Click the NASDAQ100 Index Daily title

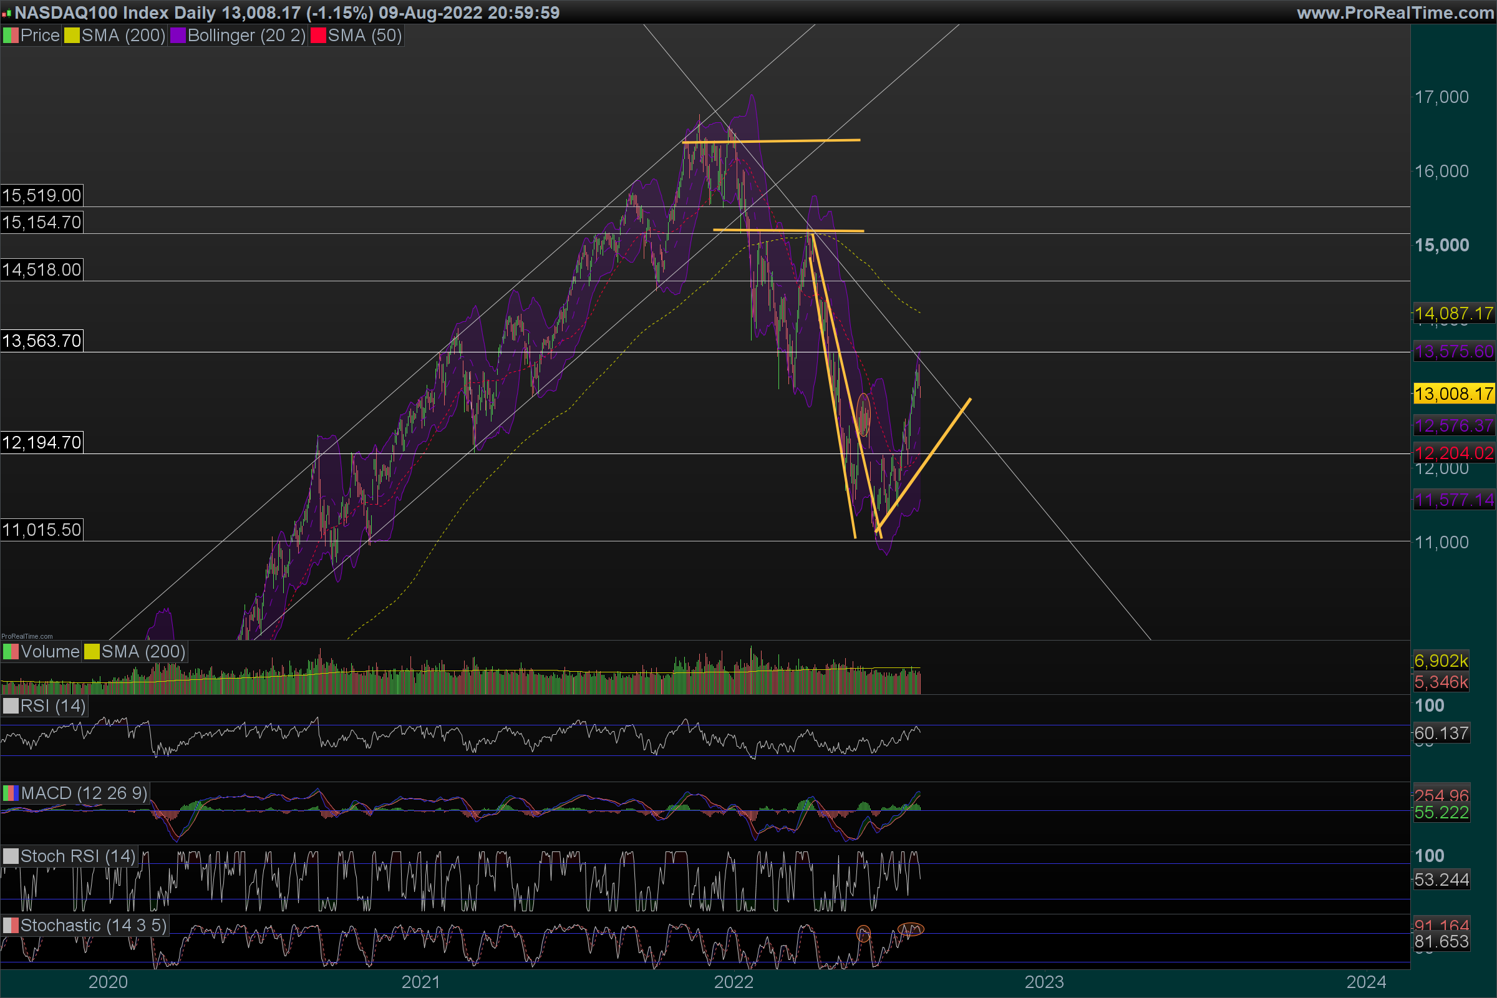[x=286, y=12]
